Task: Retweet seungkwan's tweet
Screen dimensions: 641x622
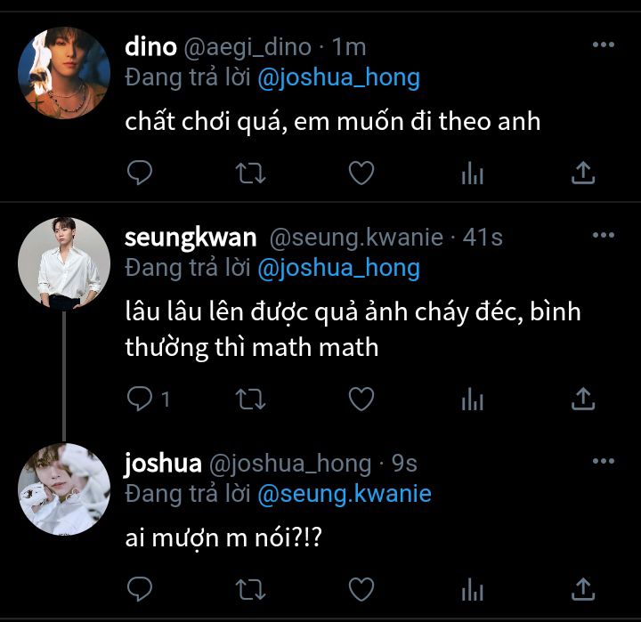Action: coord(250,400)
